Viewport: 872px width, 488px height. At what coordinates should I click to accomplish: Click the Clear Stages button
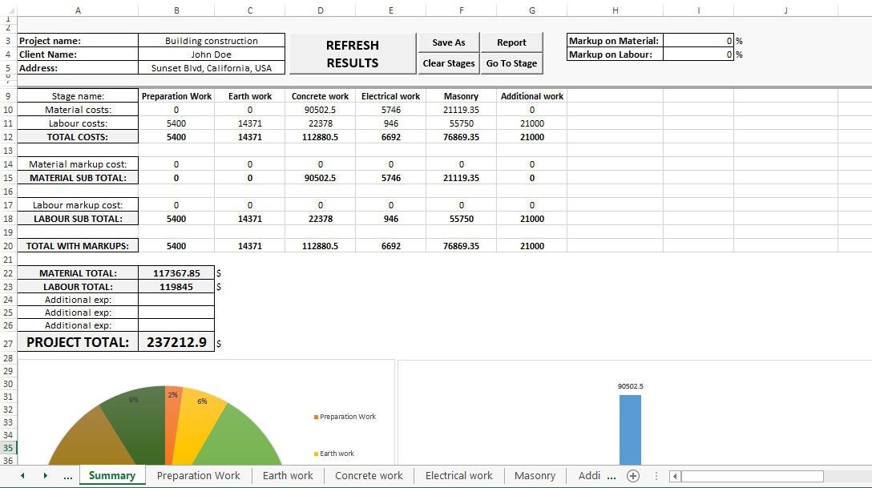448,63
